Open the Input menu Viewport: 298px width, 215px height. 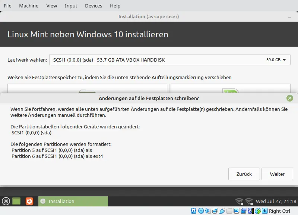[71, 6]
